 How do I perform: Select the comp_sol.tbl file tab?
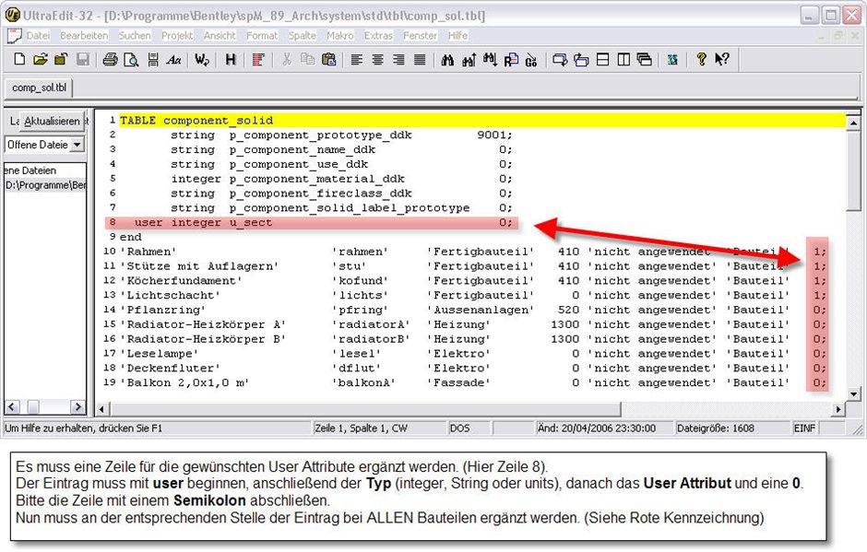coord(39,88)
